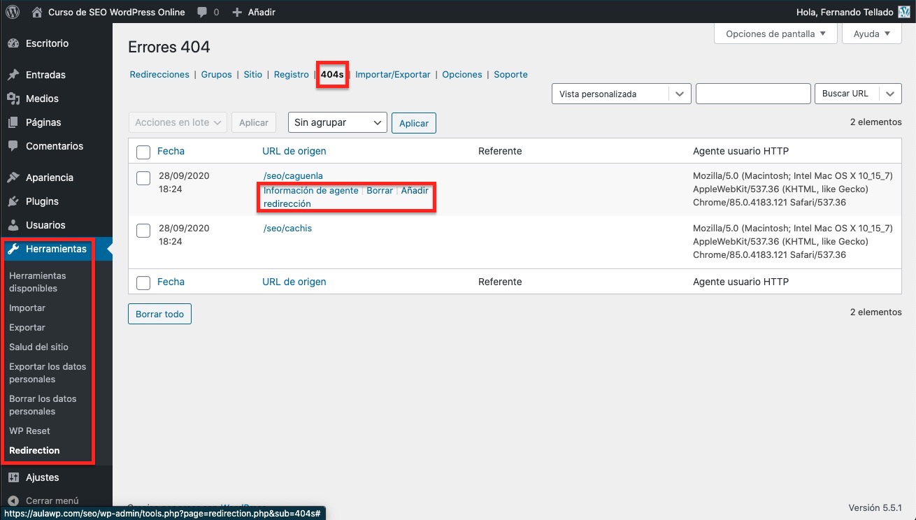
Task: Open the Importar/Exportar tab
Action: [392, 75]
